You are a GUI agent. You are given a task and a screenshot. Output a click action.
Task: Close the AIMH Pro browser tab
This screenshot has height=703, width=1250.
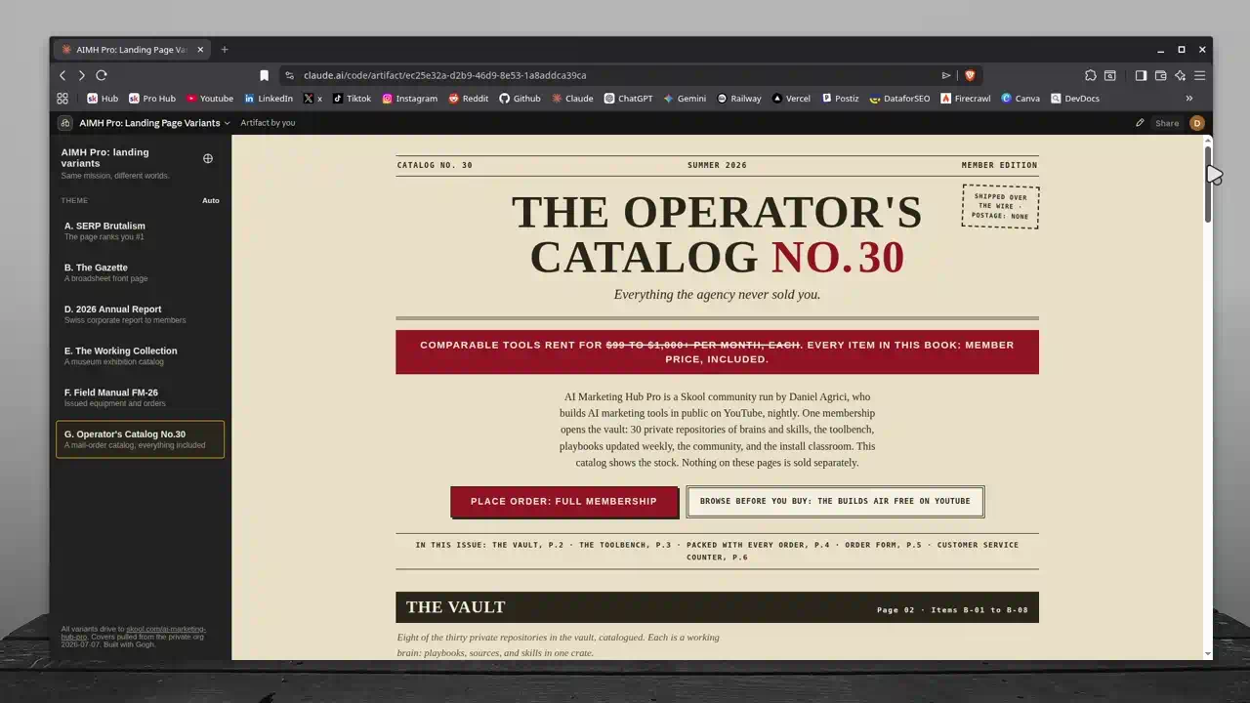click(201, 50)
